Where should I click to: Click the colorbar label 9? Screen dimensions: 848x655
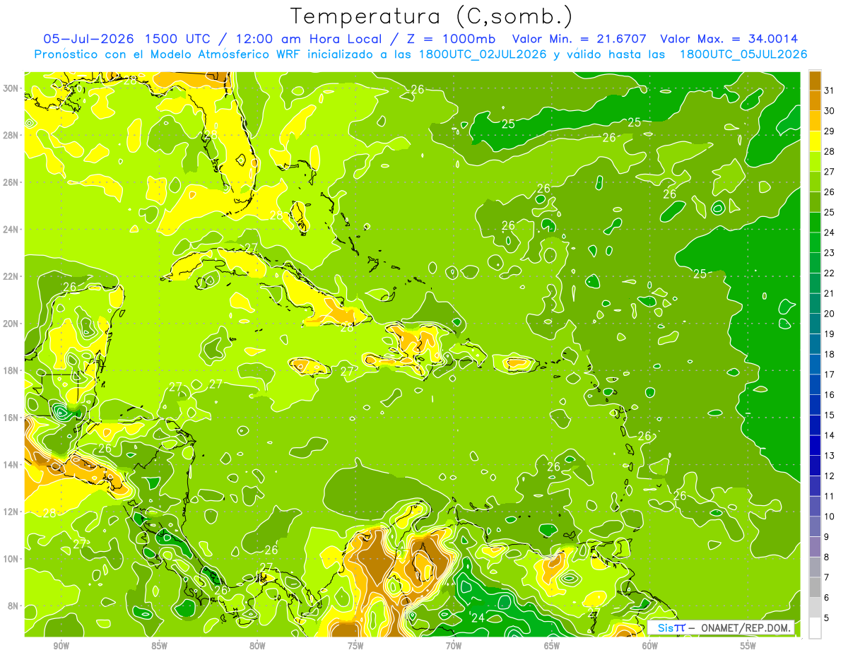tap(827, 537)
